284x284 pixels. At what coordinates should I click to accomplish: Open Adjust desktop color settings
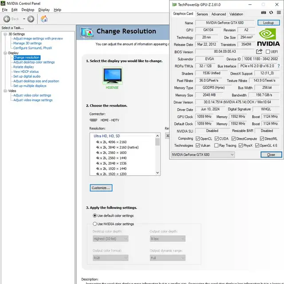(34, 62)
